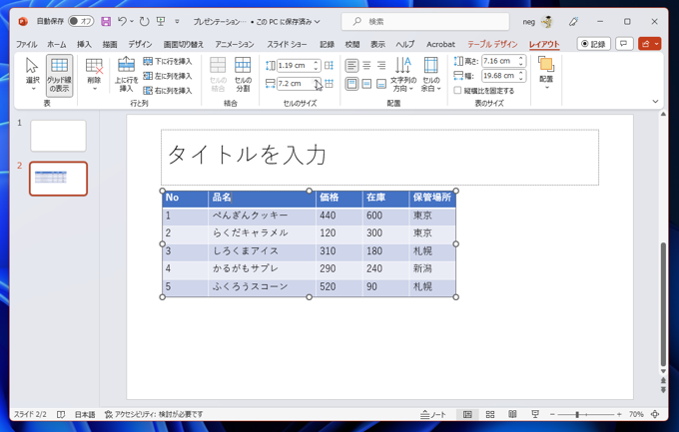Viewport: 679px width, 432px height.
Task: Click the distribute rows evenly icon
Action: pyautogui.click(x=330, y=66)
